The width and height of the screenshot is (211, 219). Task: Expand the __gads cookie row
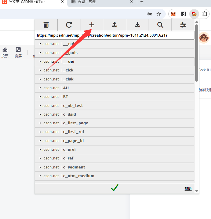[115, 53]
